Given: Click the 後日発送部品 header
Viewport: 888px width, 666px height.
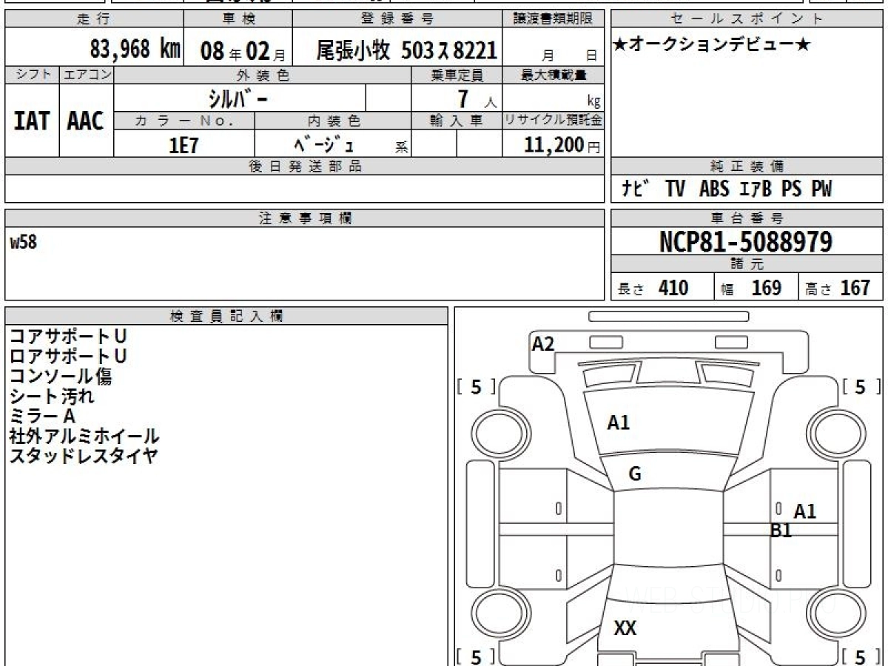Looking at the screenshot, I should coord(305,166).
